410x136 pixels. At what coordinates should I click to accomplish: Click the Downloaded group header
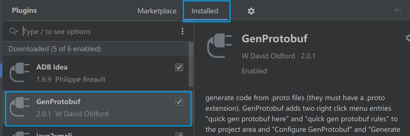coord(55,49)
